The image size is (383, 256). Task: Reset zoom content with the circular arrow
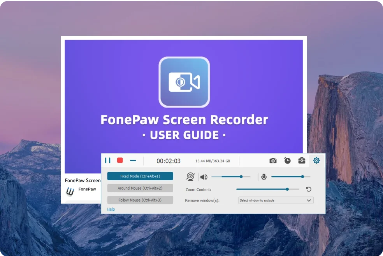point(309,189)
